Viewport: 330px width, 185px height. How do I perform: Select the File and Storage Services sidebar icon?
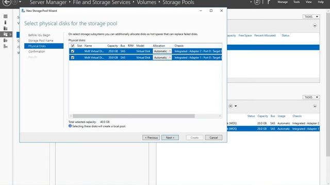tap(6, 34)
